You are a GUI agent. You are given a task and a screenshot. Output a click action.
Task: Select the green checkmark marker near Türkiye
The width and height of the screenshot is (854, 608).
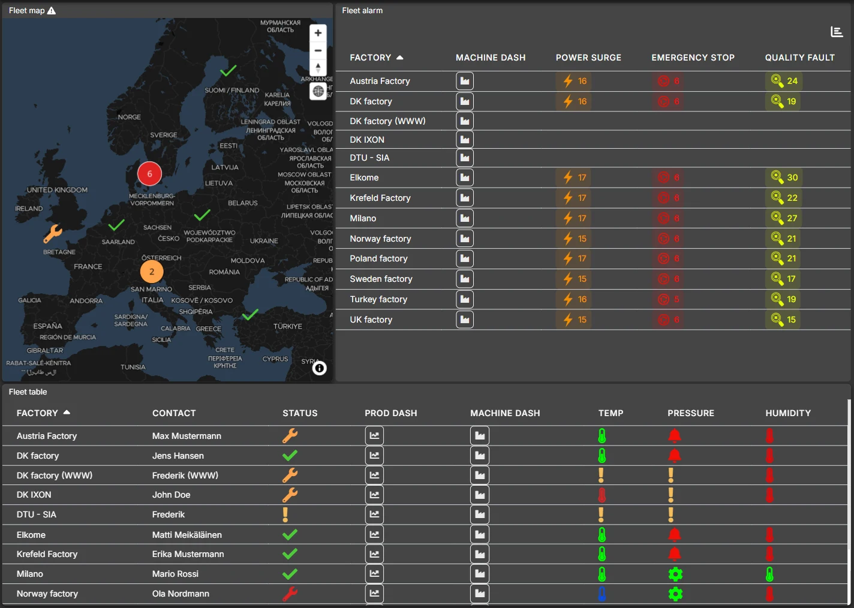(x=250, y=314)
